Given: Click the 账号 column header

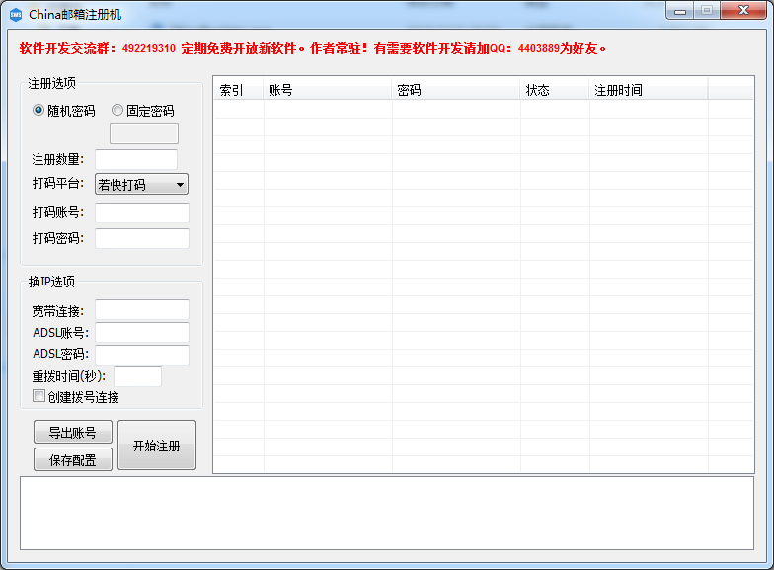Looking at the screenshot, I should [328, 90].
